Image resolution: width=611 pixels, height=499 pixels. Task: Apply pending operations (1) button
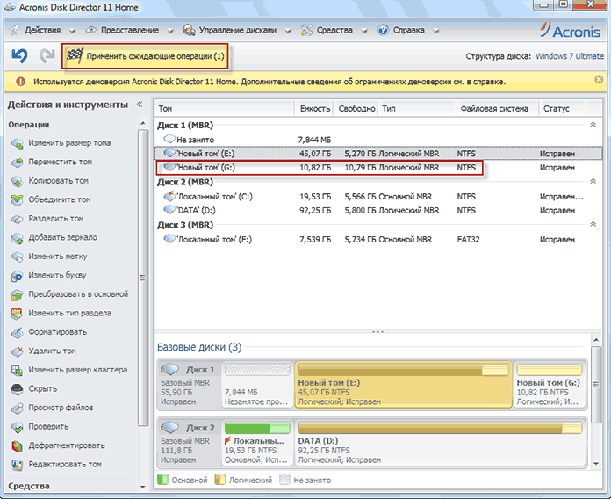tap(145, 56)
